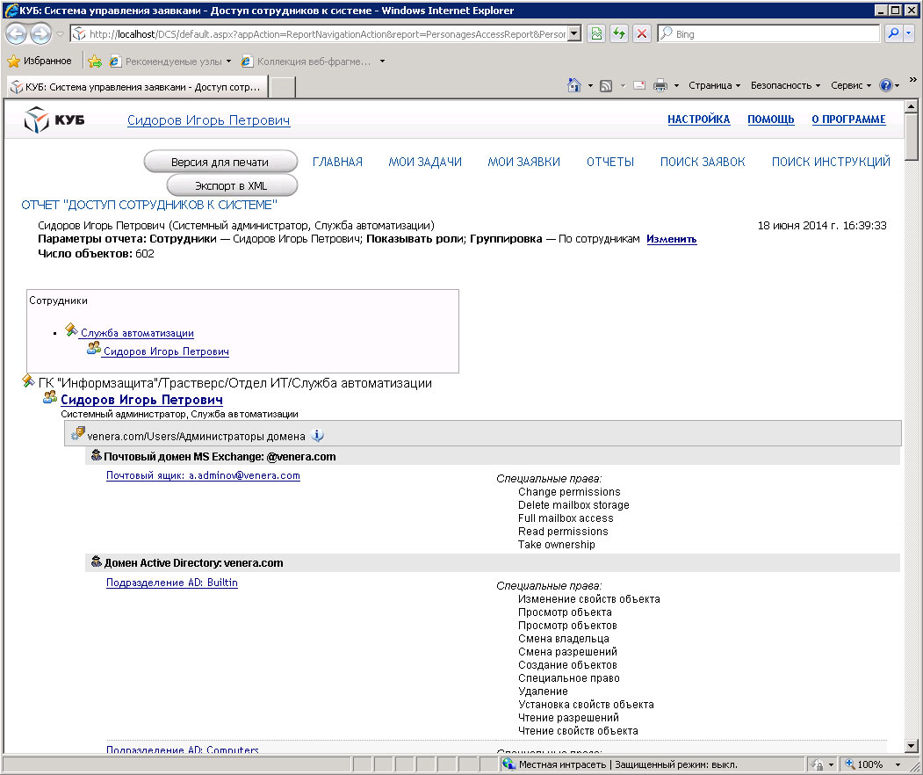Click Сидоров Игорь Петрович link in Сотрудники box
923x775 pixels.
(166, 351)
